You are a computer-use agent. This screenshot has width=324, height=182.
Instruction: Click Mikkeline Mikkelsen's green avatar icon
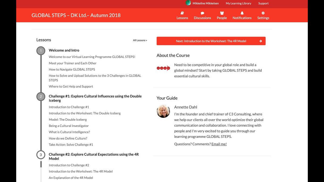point(188,3)
